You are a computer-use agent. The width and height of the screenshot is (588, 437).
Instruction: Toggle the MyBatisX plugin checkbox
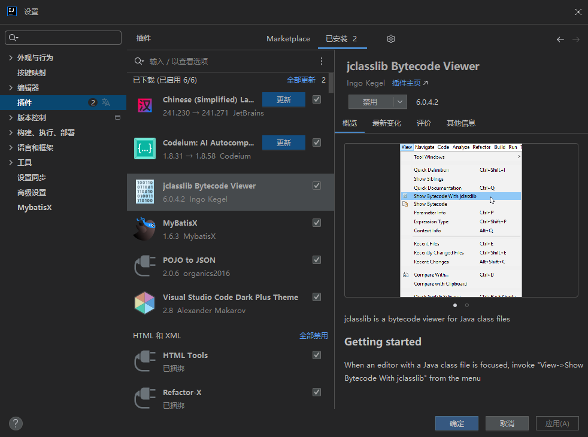tap(317, 223)
